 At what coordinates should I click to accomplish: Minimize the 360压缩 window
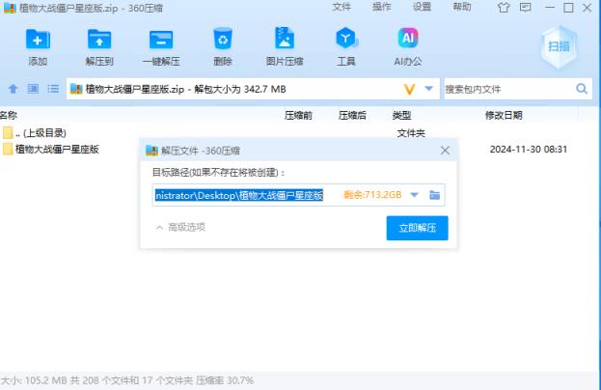550,8
